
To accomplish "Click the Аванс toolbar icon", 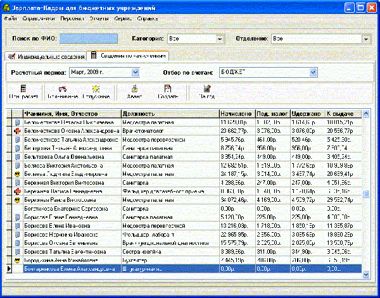I will [134, 89].
